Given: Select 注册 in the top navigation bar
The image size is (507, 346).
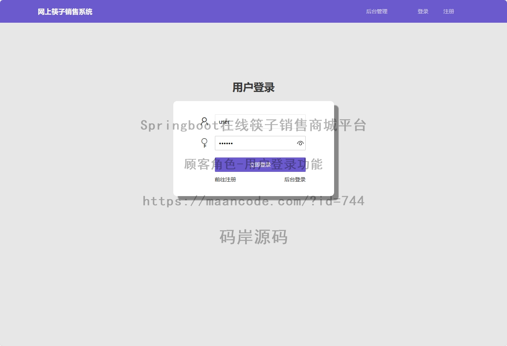Looking at the screenshot, I should pyautogui.click(x=449, y=11).
